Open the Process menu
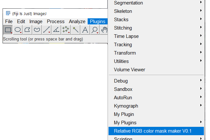 [56, 22]
